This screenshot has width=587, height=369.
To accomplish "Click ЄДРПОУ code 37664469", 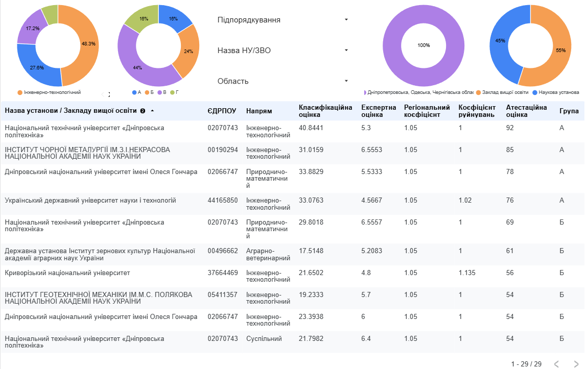I will tap(223, 273).
